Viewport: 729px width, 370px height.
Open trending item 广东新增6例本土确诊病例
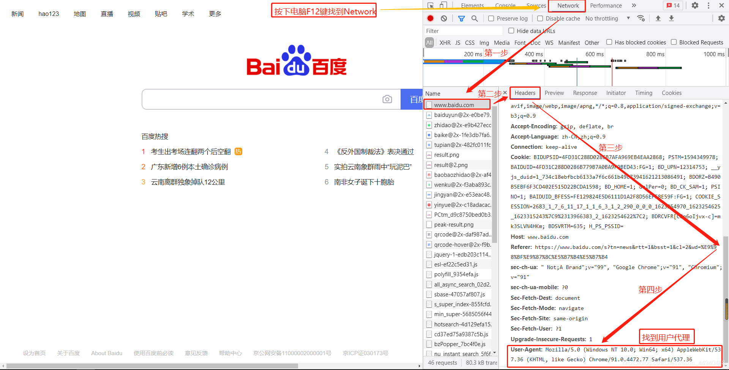tap(189, 167)
